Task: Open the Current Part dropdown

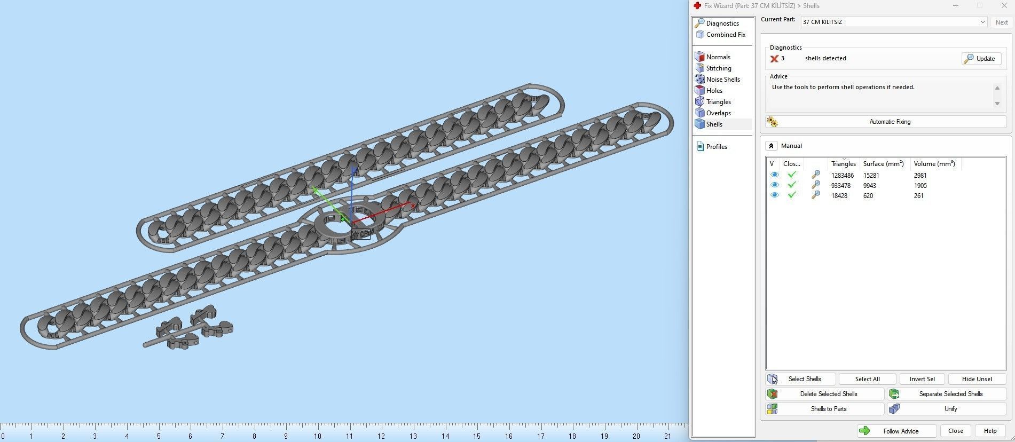Action: point(894,22)
